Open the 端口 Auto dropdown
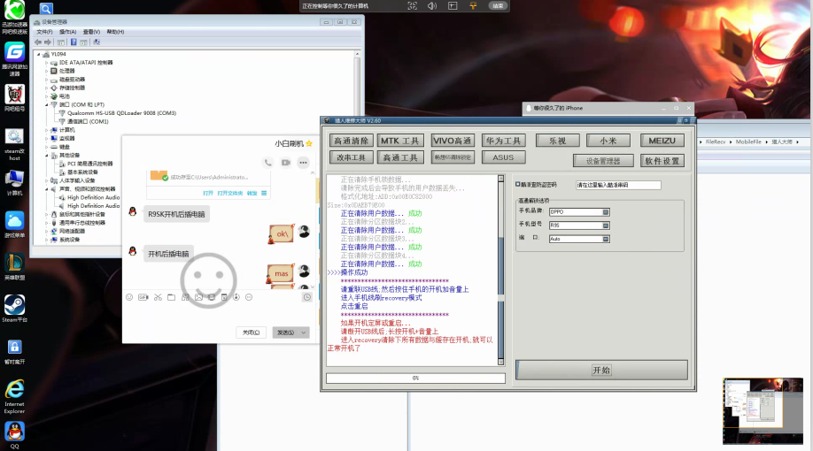Screen dimensions: 813x451 [606, 239]
